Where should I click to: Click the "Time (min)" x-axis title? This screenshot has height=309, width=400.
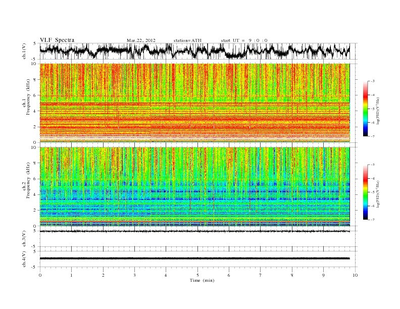pyautogui.click(x=202, y=280)
